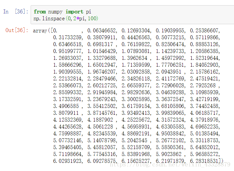Click the value 4.75998887 in output
Viewport: 234px width, 171px height.
coord(67,134)
